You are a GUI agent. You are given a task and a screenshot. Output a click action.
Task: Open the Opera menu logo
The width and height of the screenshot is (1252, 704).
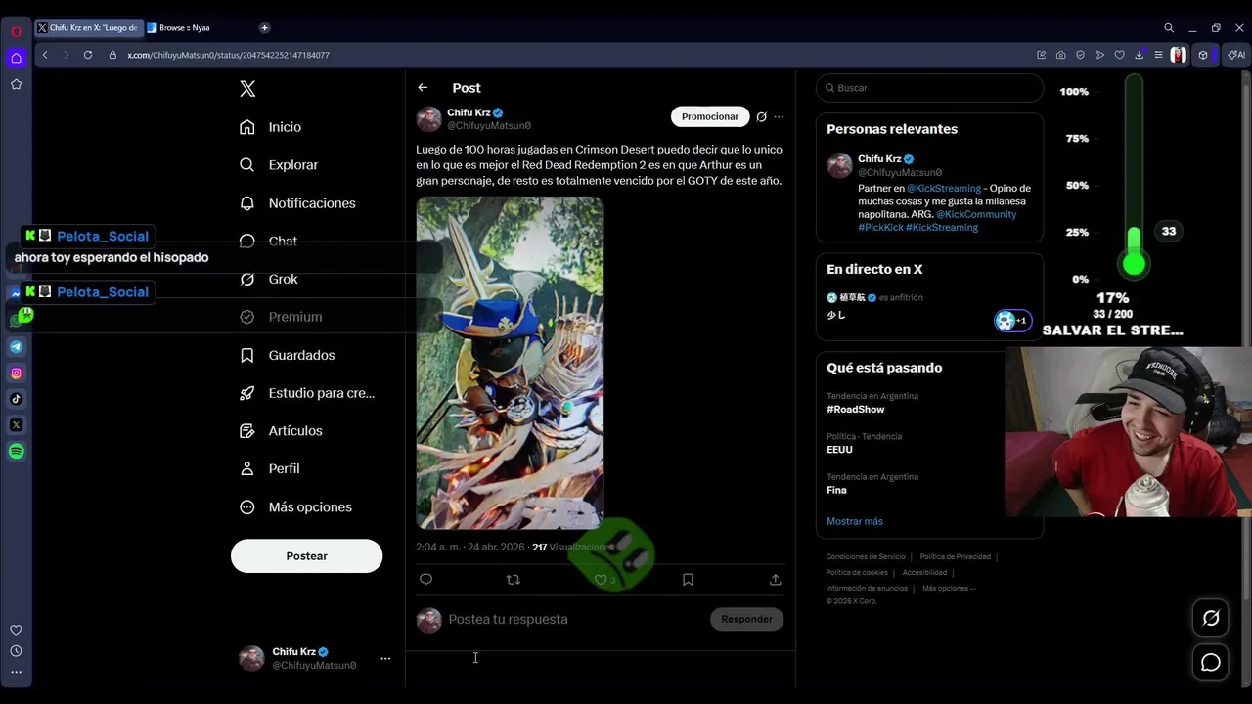click(16, 31)
